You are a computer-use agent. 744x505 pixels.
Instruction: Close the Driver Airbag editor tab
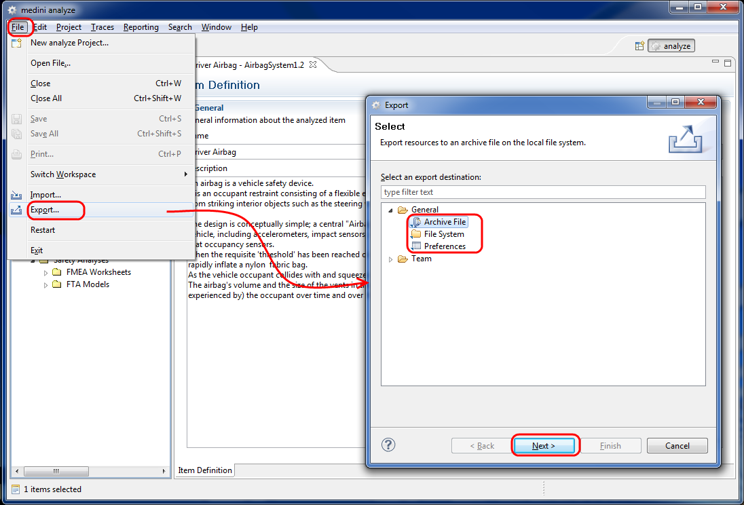[x=313, y=64]
